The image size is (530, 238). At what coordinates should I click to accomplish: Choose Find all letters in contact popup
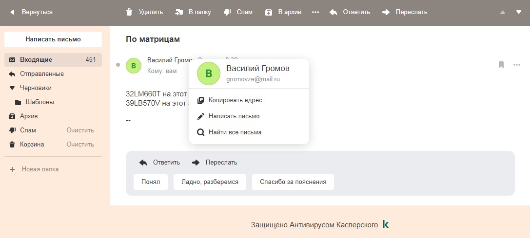coord(235,132)
